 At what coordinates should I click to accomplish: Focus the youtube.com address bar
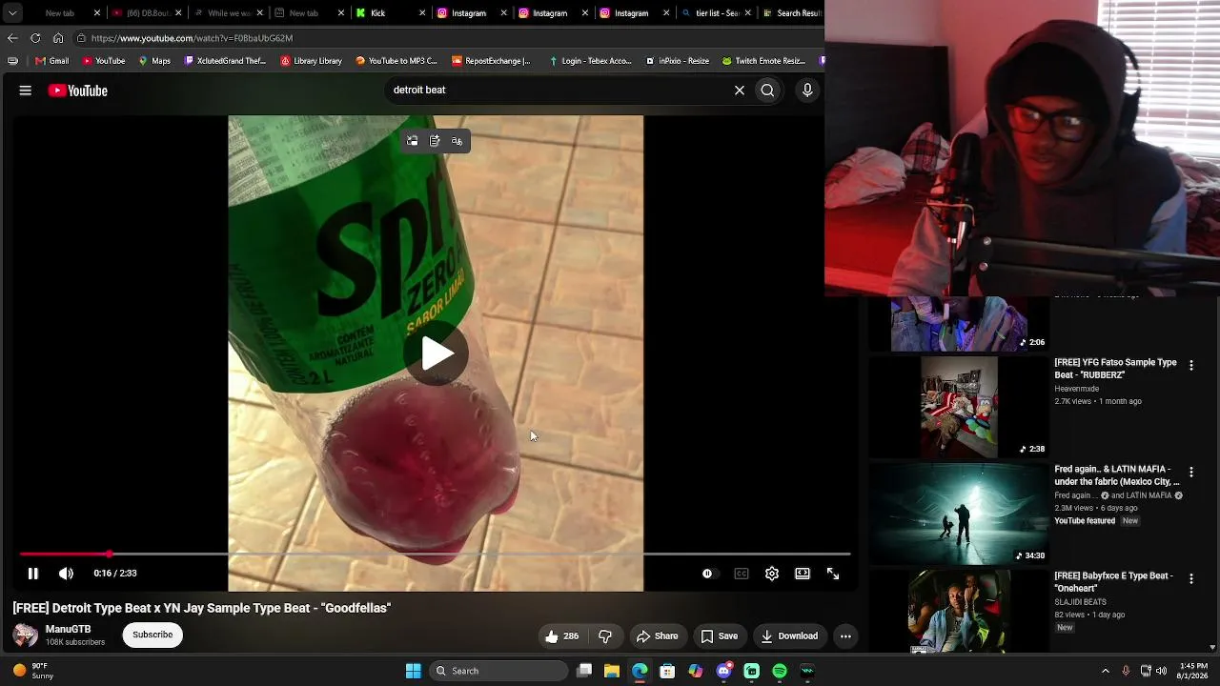448,38
